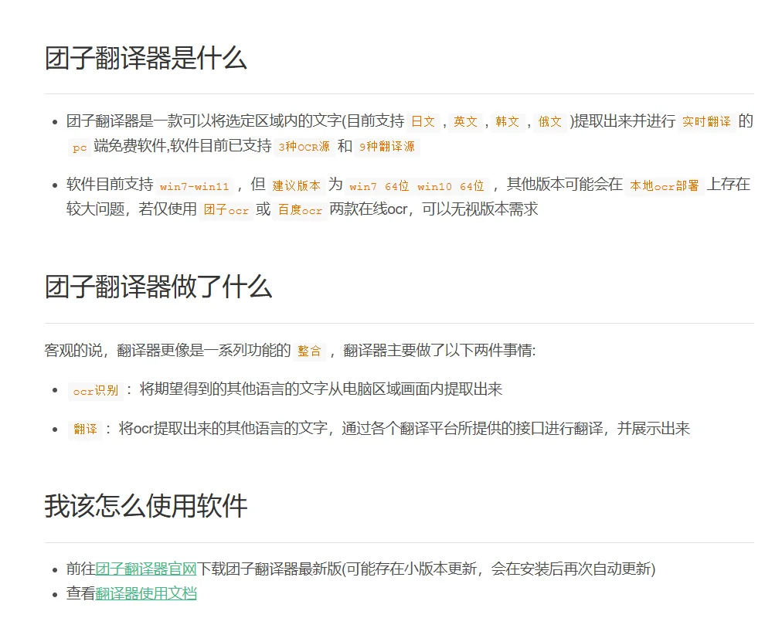This screenshot has height=635, width=782.
Task: Select the 团子ocr online OCR tag
Action: [x=226, y=209]
